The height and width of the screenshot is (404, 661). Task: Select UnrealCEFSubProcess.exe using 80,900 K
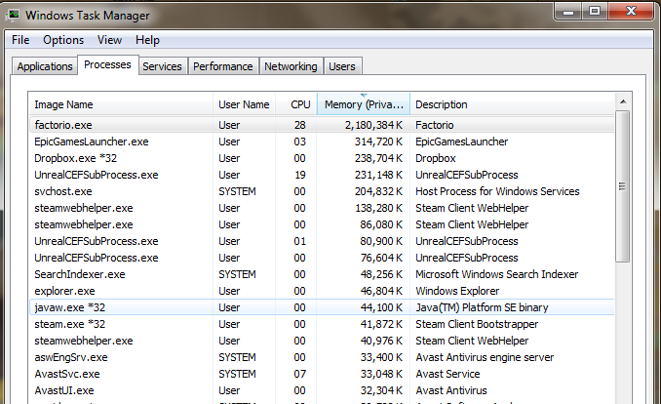tap(322, 241)
